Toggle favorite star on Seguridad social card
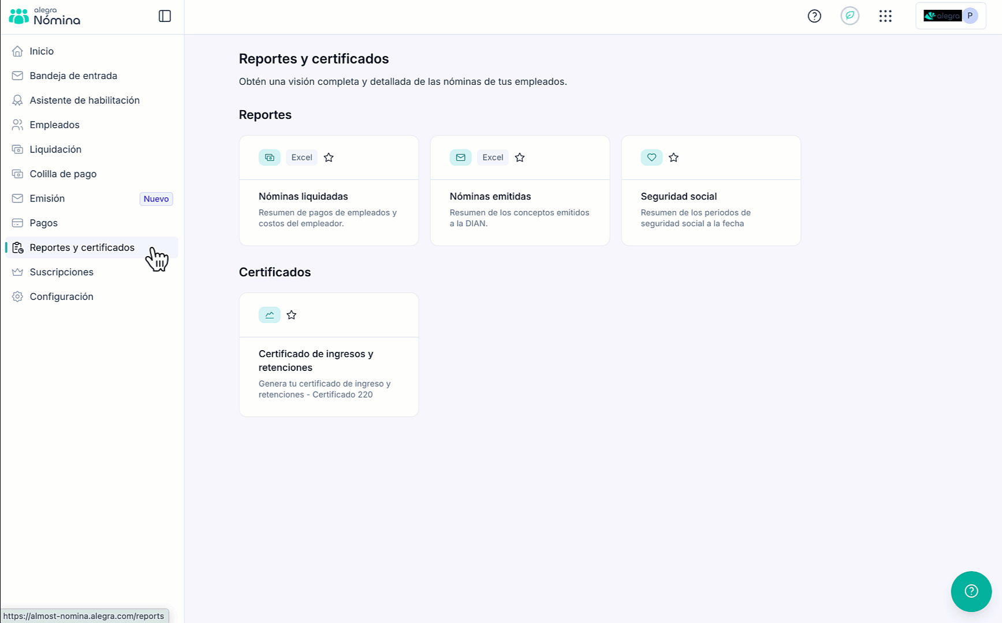 point(673,157)
